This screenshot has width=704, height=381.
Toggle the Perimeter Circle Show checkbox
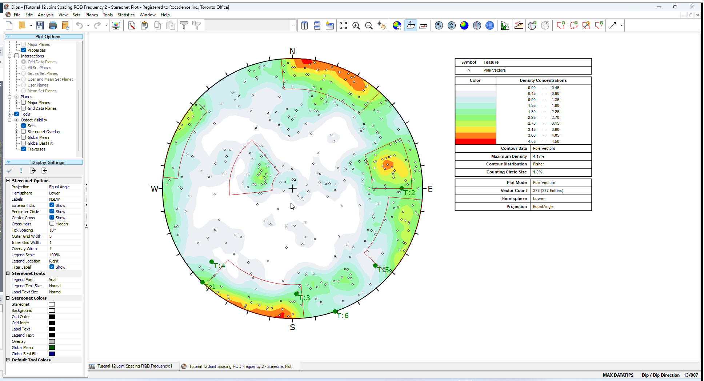(x=52, y=212)
